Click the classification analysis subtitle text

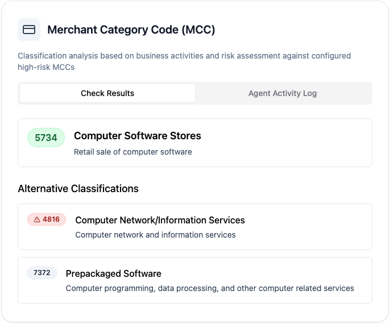pos(184,61)
